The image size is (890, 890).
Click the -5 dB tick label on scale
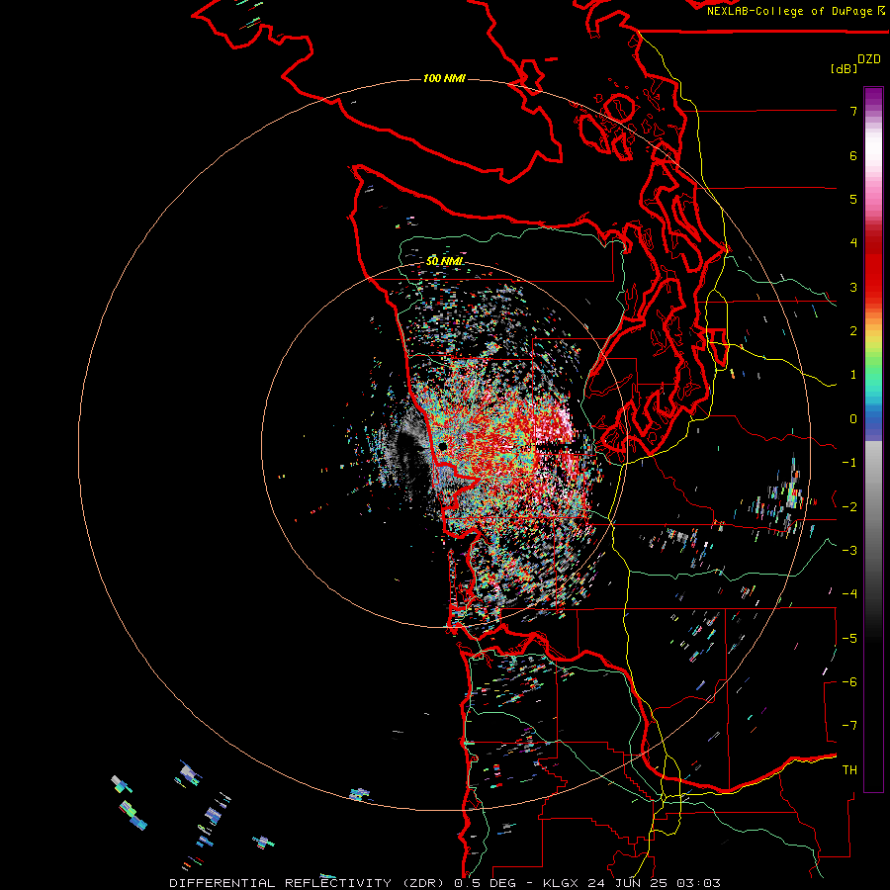849,639
